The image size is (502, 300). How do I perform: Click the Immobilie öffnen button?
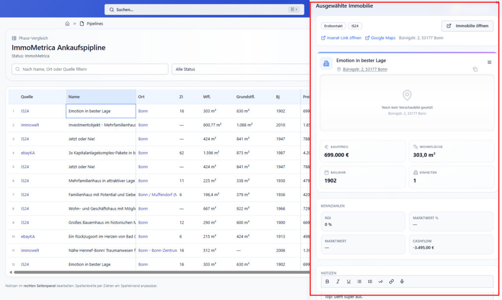click(467, 26)
